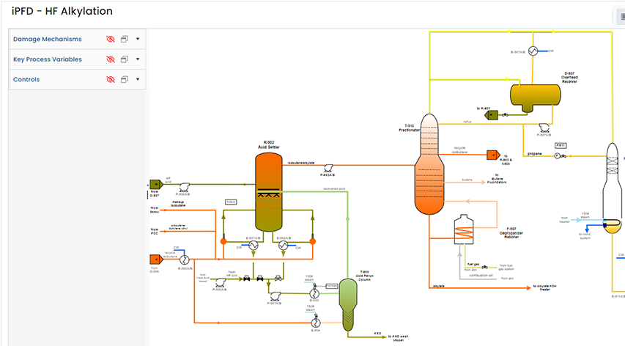Pop out the Key Process Variables window icon
This screenshot has height=346, width=625.
coord(125,59)
